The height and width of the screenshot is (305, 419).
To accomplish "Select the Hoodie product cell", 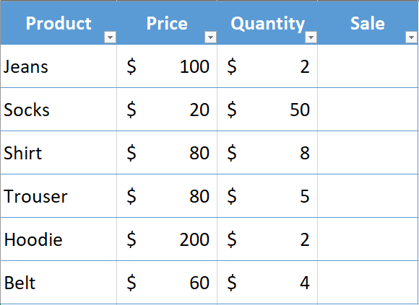I will 59,239.
